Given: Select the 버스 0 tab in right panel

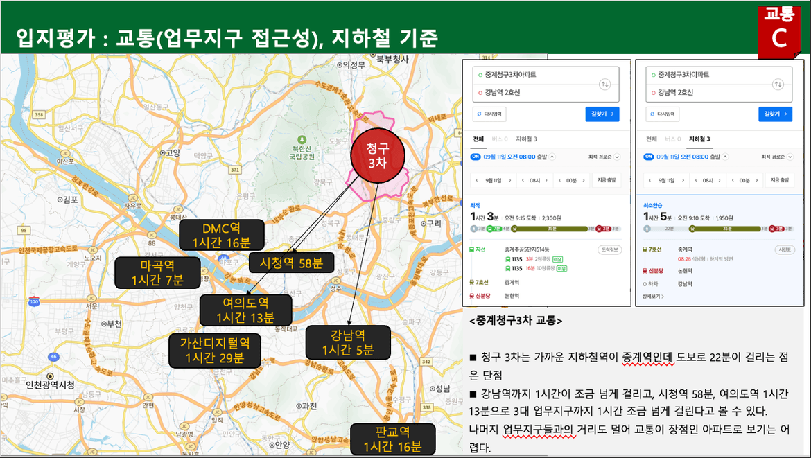Looking at the screenshot, I should [673, 139].
